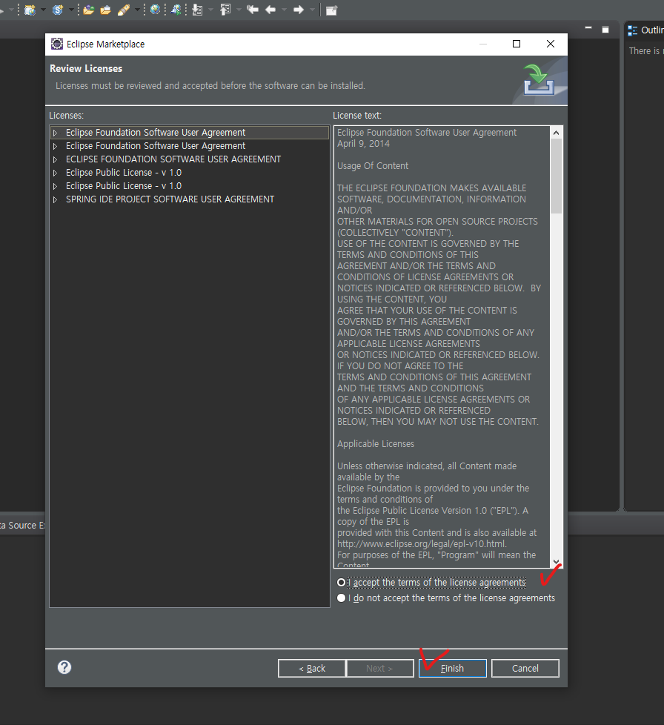Click the Next Annotation toolbar icon

198,10
